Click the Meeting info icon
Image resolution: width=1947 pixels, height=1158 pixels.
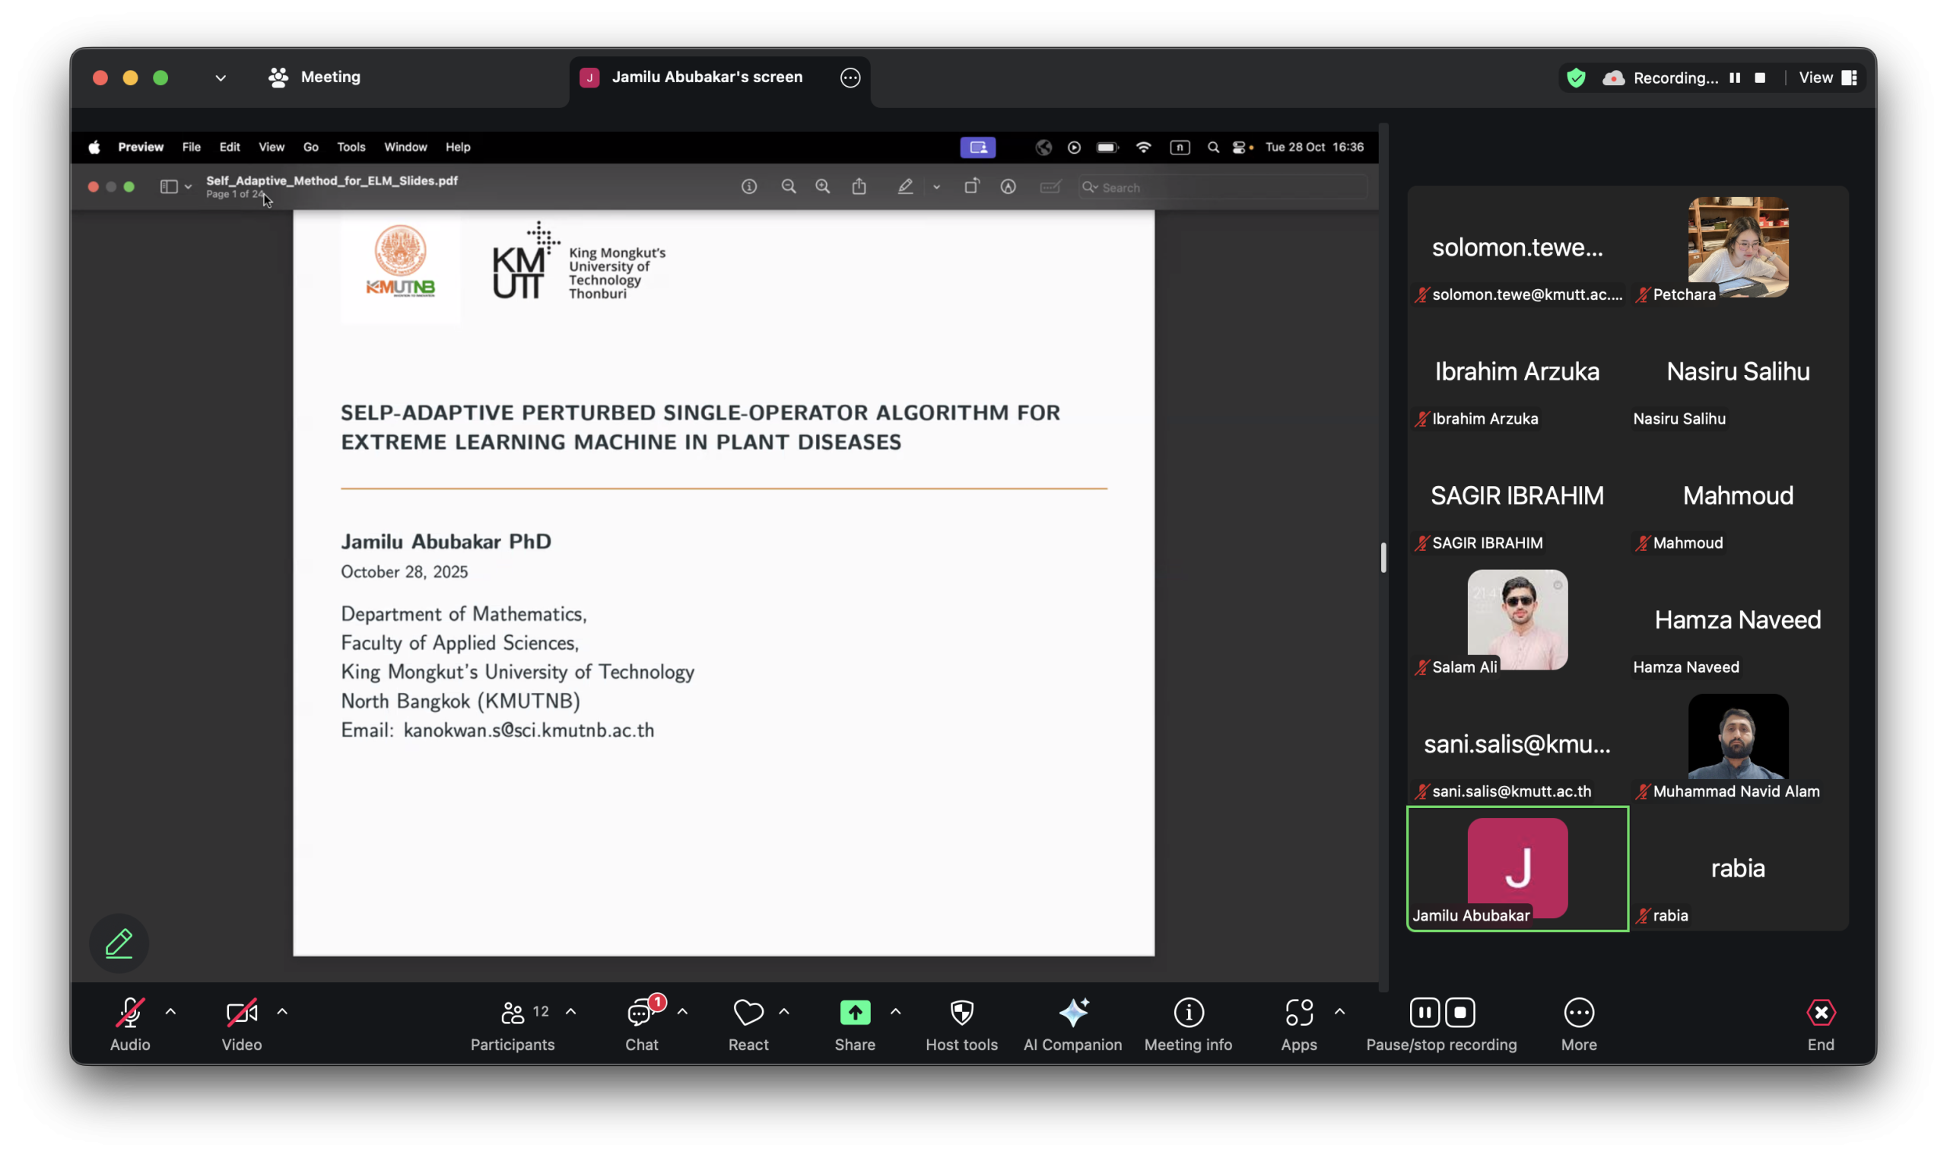point(1188,1013)
